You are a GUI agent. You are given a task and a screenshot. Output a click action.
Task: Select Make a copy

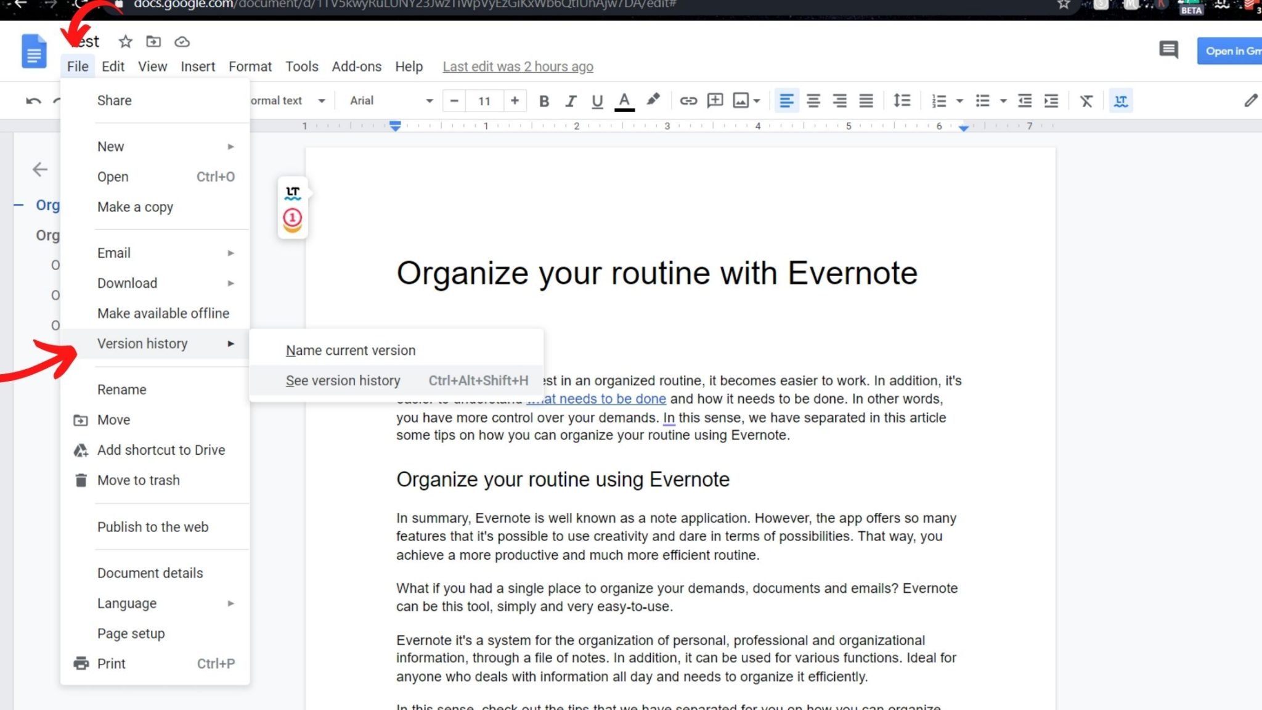(x=155, y=207)
